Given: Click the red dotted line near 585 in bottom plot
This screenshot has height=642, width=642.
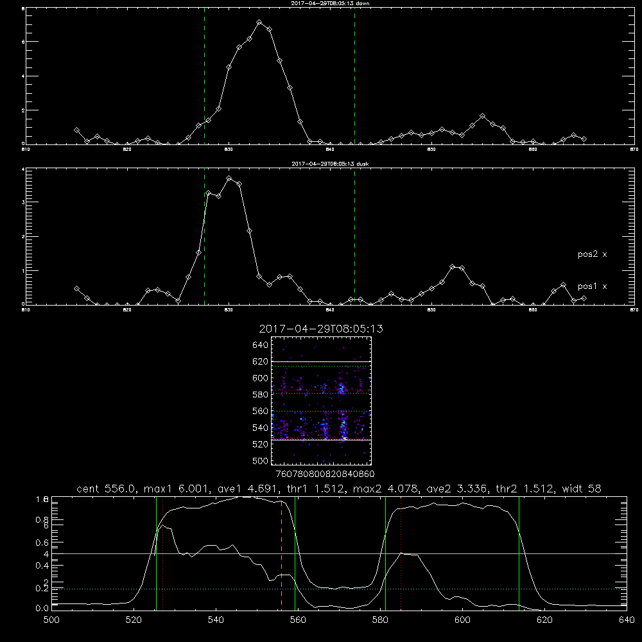Looking at the screenshot, I should tap(401, 553).
